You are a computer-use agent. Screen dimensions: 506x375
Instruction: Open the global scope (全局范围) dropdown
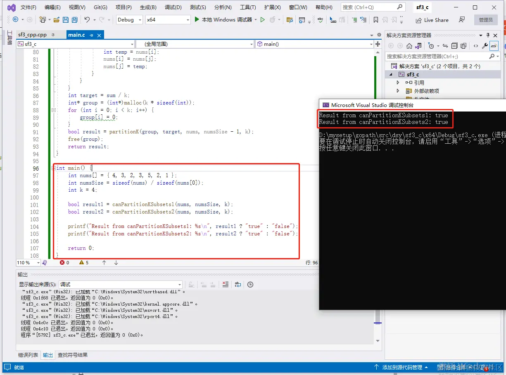pos(195,44)
